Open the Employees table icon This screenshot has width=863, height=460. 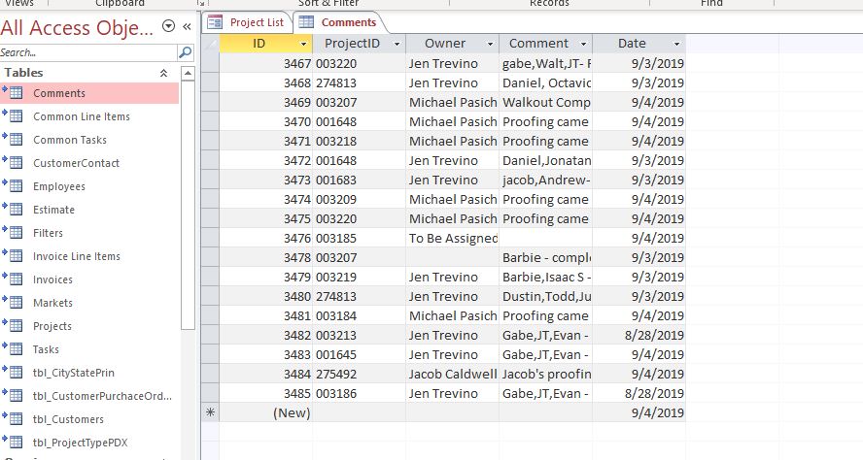[16, 186]
